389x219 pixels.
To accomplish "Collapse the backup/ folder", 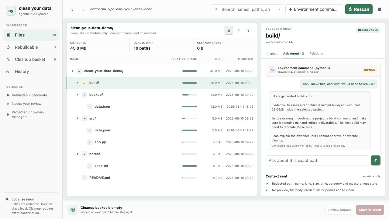I will pyautogui.click(x=77, y=95).
